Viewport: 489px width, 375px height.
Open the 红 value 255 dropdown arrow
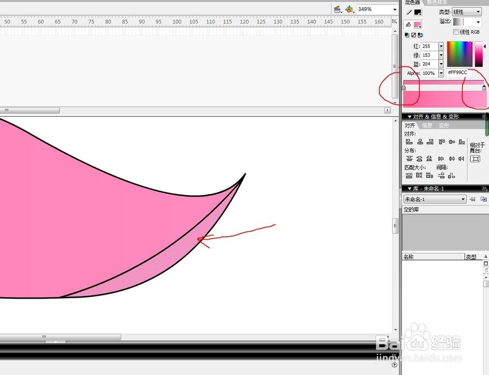441,46
